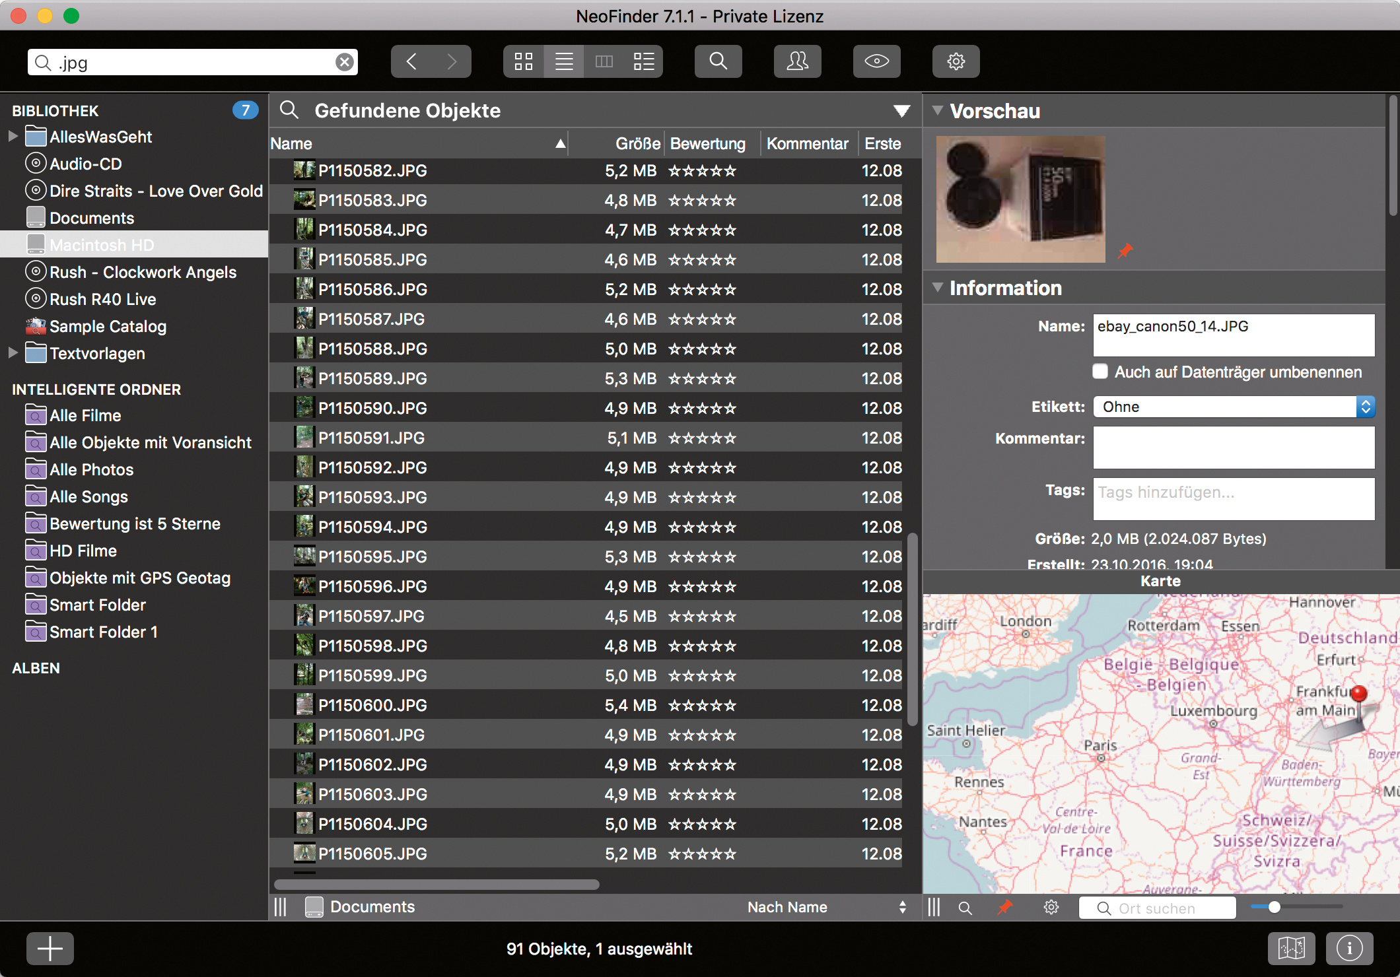Toggle the map panel button bottom right
This screenshot has width=1400, height=977.
pos(1291,949)
